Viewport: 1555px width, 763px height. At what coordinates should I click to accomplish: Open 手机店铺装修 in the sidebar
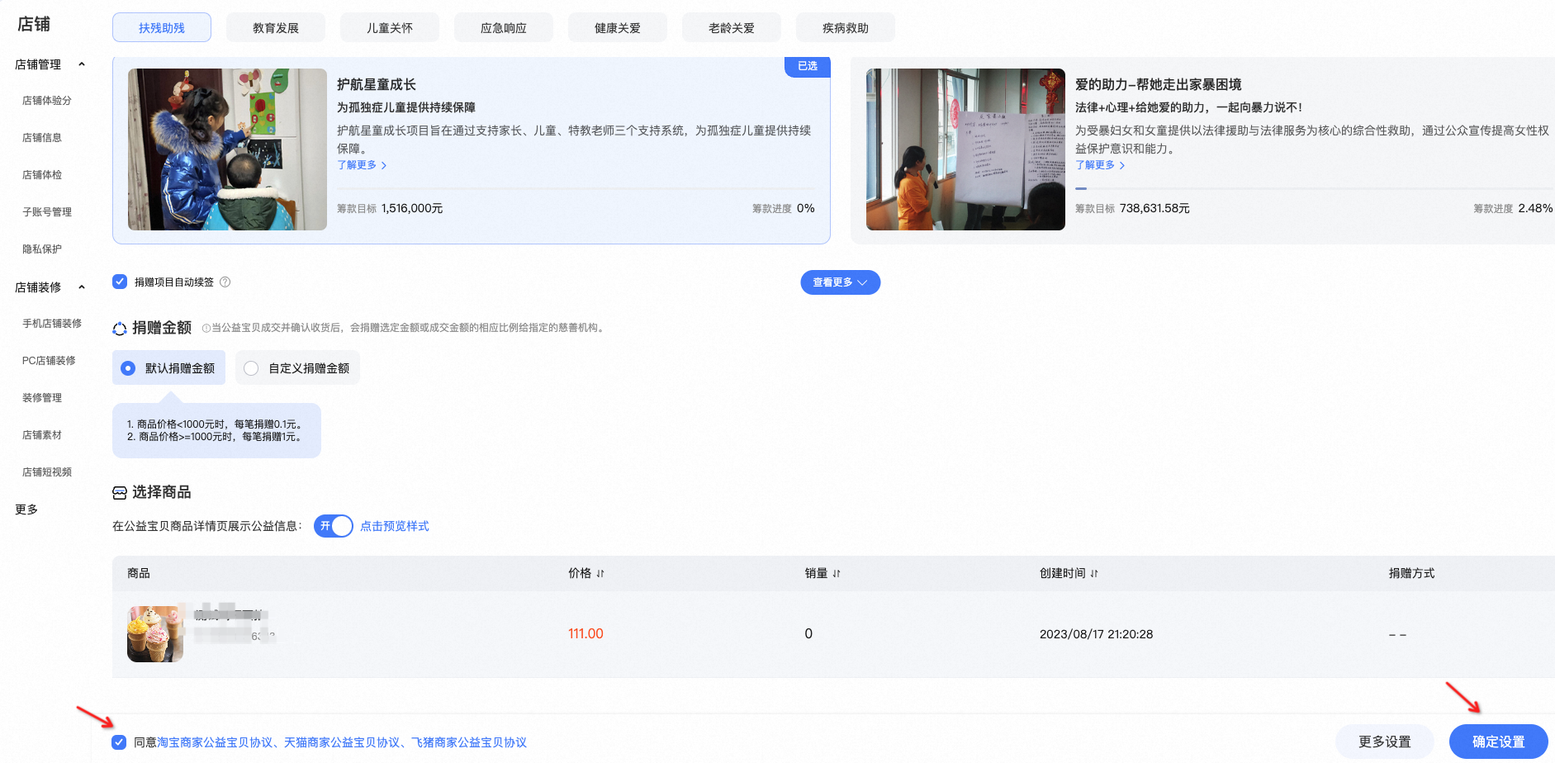click(x=52, y=324)
